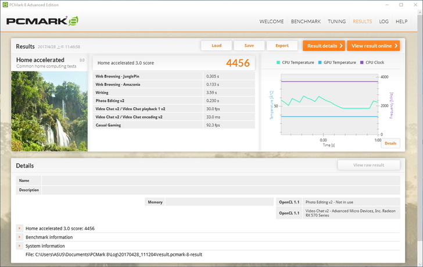This screenshot has width=423, height=267.
Task: Open chart Details button
Action: point(390,143)
